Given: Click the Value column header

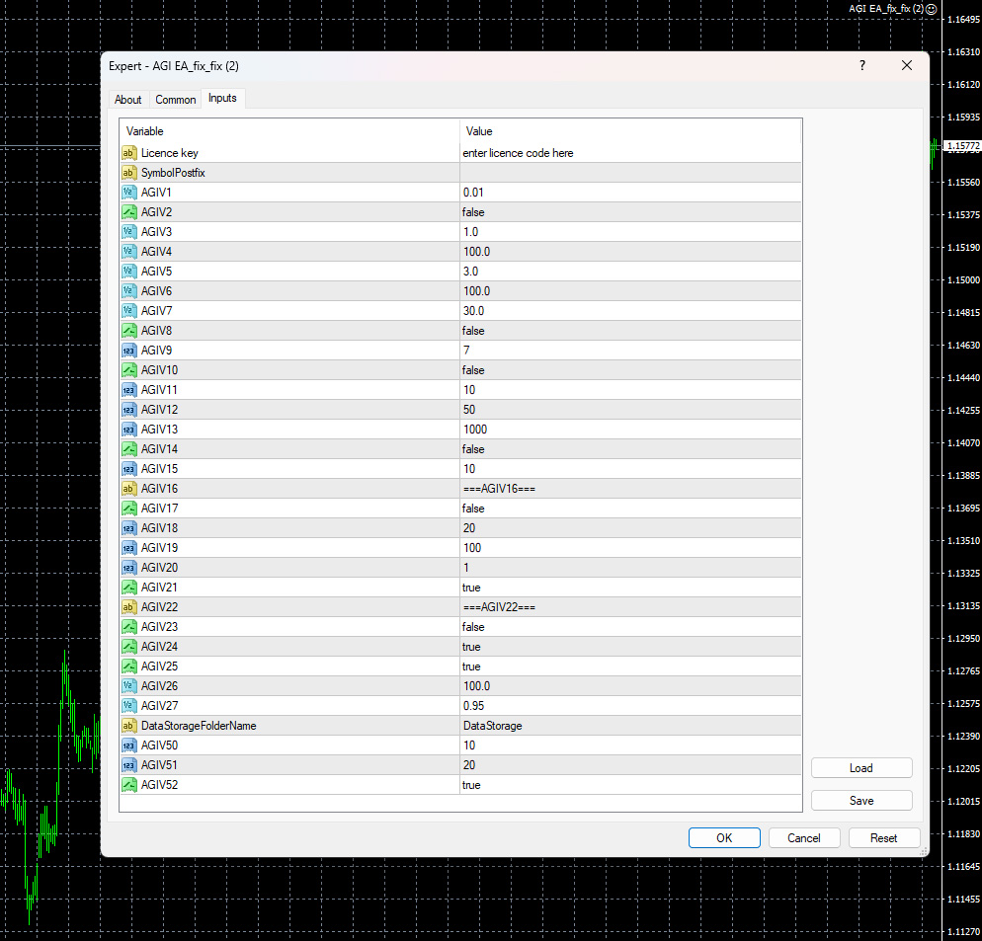Looking at the screenshot, I should click(x=630, y=131).
